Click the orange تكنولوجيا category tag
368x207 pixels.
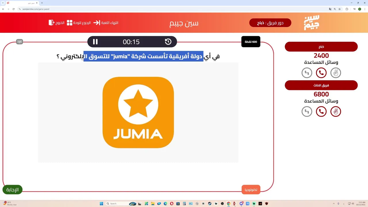click(251, 190)
